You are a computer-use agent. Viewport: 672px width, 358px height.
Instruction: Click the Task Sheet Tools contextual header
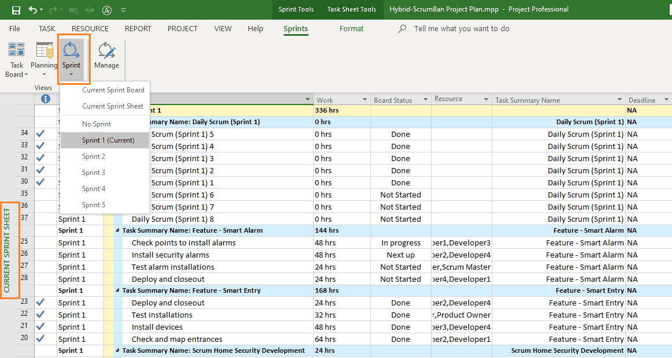coord(351,9)
